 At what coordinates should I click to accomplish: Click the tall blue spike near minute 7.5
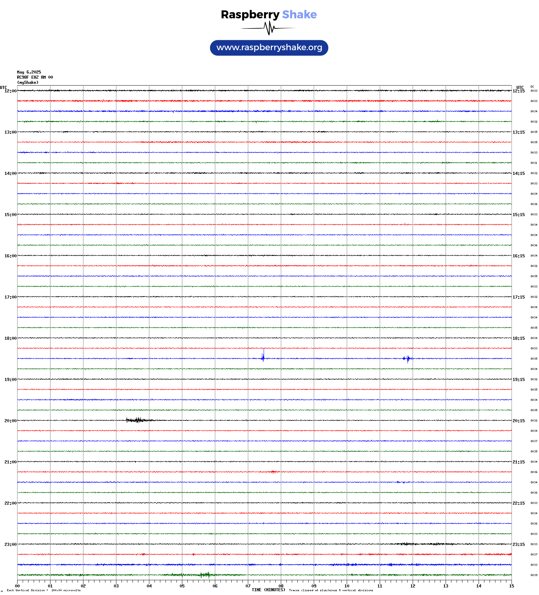[x=263, y=356]
